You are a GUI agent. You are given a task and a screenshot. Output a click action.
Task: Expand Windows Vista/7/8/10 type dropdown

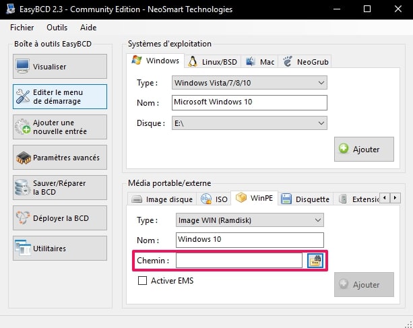pos(249,83)
